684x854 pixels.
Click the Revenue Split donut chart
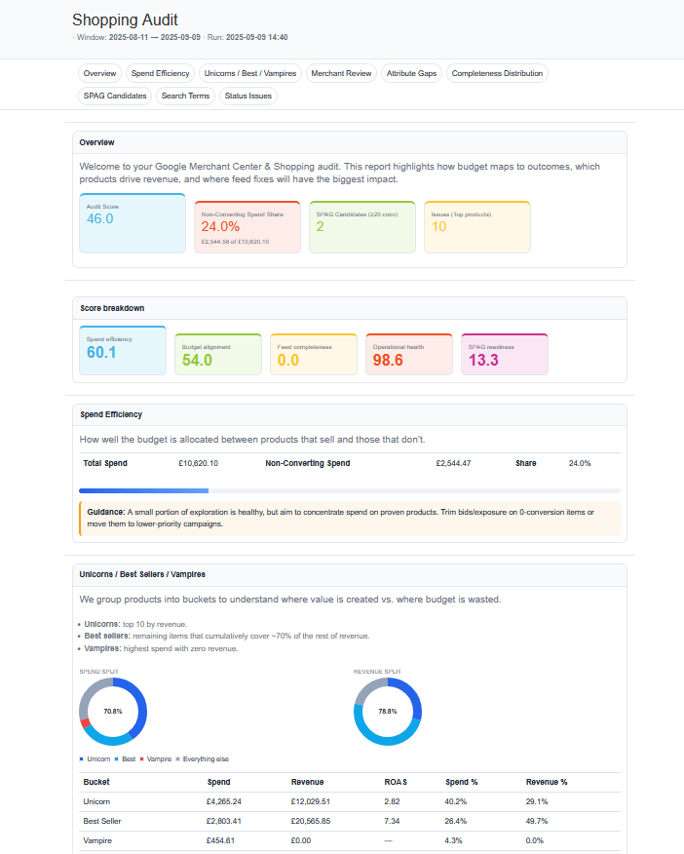(x=388, y=712)
